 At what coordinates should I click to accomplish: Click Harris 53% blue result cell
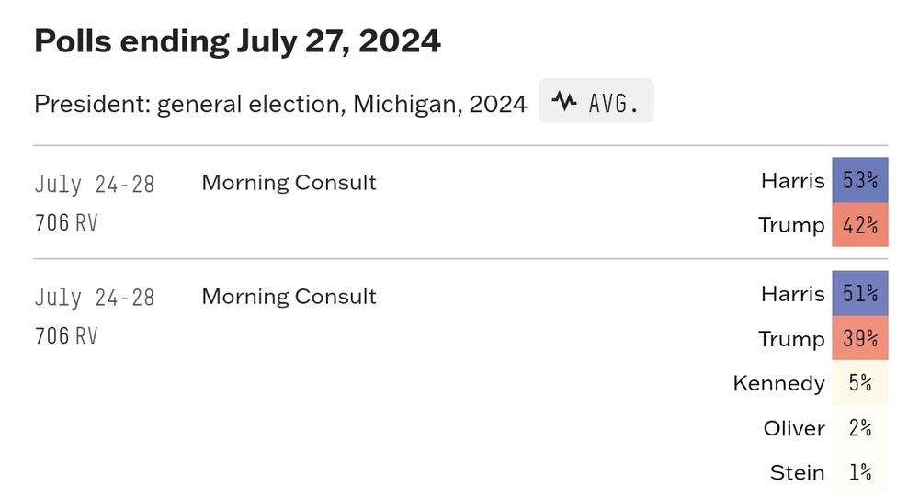pos(860,180)
